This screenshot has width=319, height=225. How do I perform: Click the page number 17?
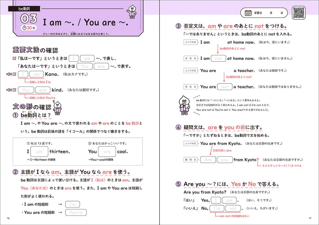point(310,218)
